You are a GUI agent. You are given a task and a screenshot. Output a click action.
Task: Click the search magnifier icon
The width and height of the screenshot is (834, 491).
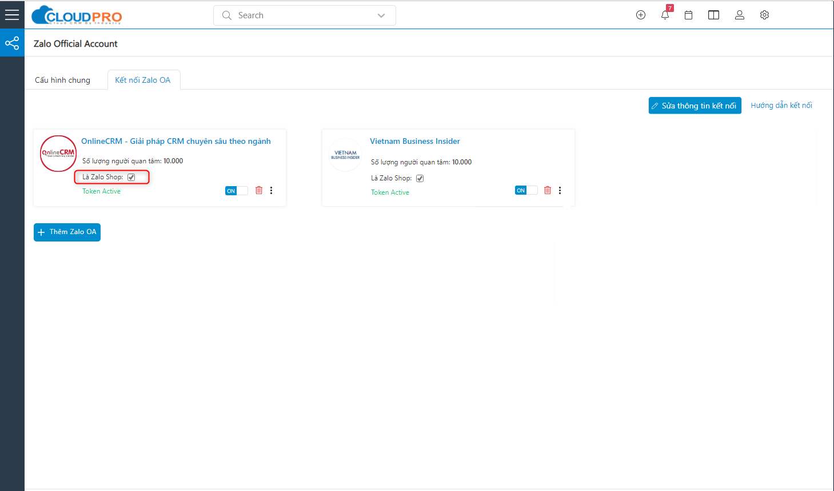pyautogui.click(x=227, y=15)
